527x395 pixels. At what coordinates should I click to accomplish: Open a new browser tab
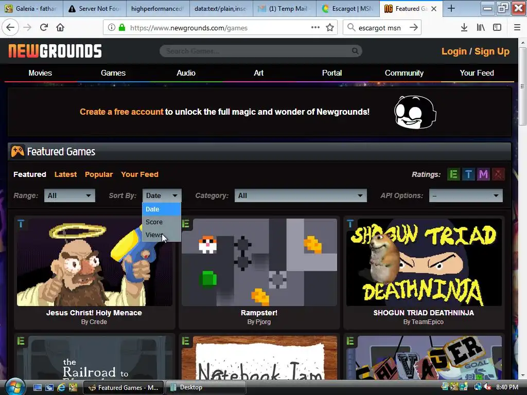tap(451, 9)
